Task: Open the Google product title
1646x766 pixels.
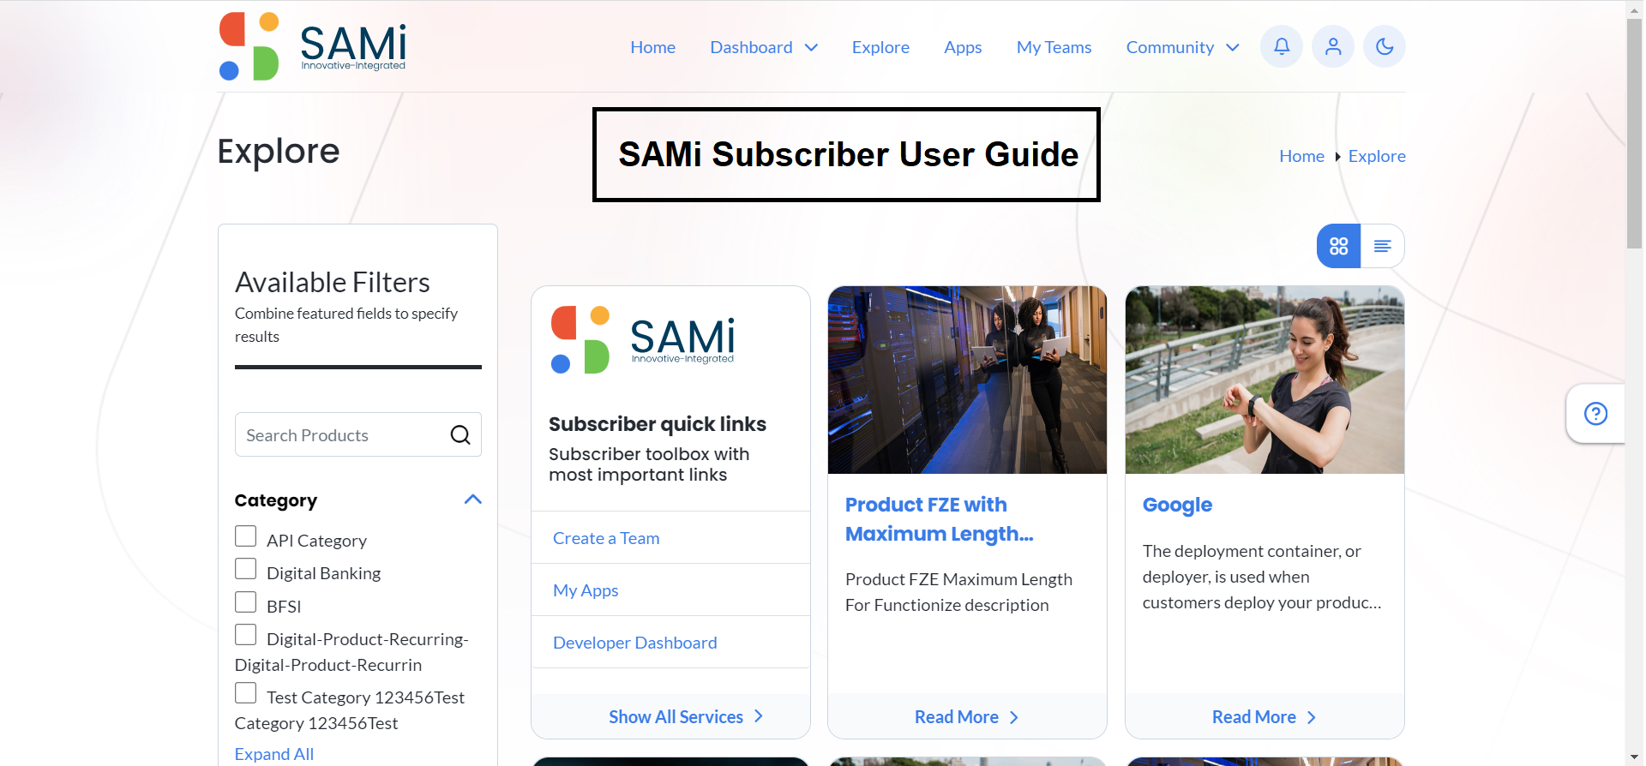Action: [1177, 505]
